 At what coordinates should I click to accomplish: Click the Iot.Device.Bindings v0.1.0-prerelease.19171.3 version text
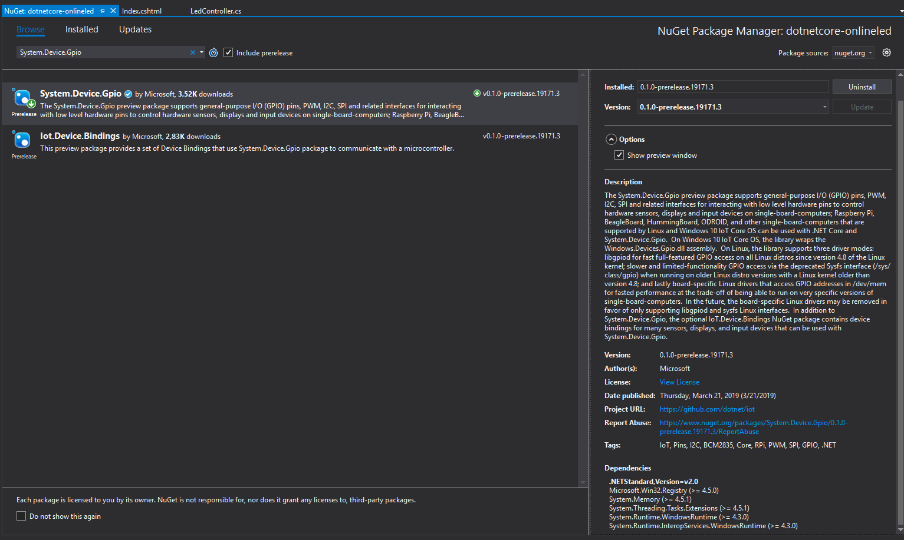click(521, 136)
